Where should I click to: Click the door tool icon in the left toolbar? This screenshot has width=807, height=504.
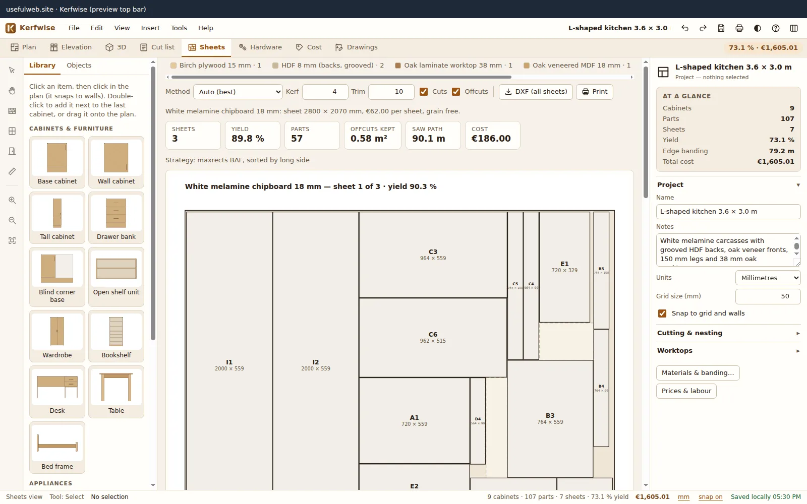[x=12, y=151]
